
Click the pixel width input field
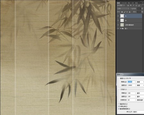pyautogui.click(x=132, y=82)
